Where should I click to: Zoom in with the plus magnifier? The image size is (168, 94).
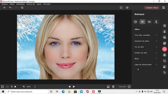pyautogui.click(x=24, y=87)
